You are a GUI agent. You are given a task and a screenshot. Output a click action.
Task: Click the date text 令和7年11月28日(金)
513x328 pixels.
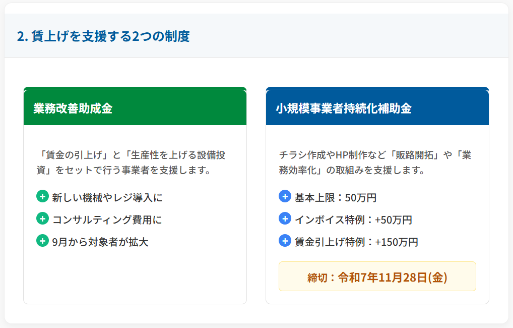[393, 277]
